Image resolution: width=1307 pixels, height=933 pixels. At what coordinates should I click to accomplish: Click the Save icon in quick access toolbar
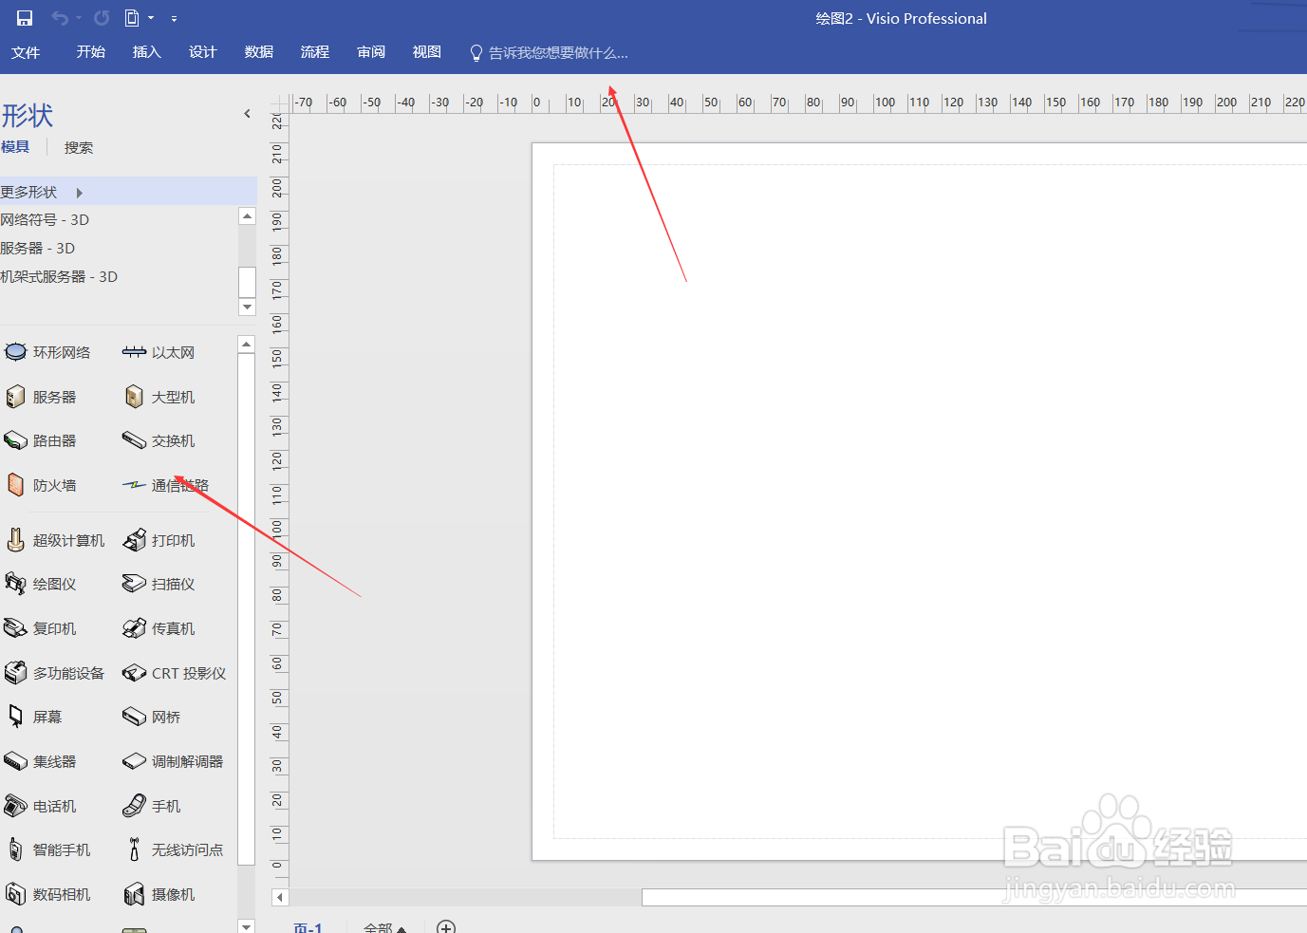click(25, 18)
